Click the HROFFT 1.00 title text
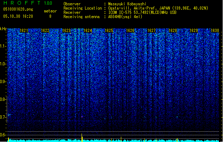223x142 pixels. (x=28, y=3)
